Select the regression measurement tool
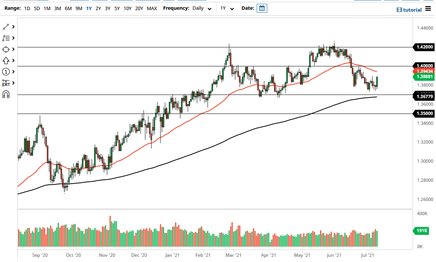The image size is (436, 262). 6,83
